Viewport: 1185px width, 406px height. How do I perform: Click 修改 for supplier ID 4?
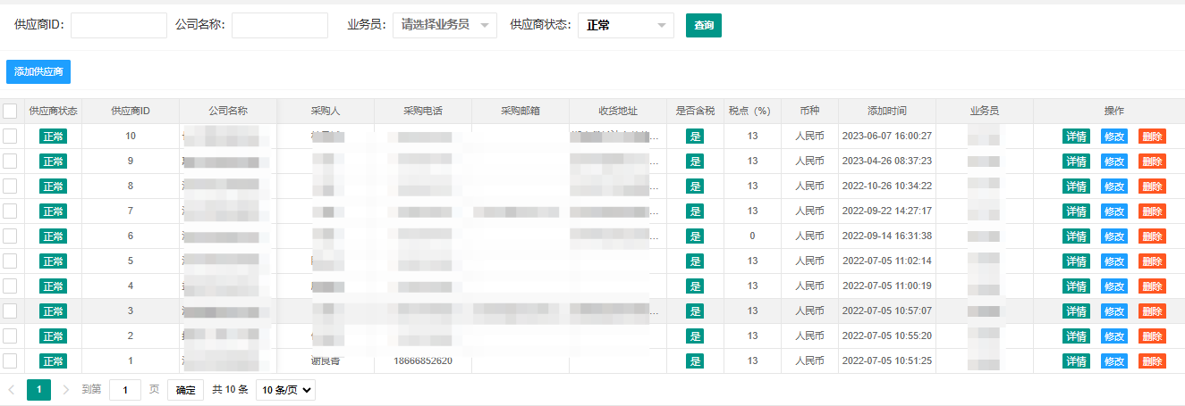coord(1114,286)
